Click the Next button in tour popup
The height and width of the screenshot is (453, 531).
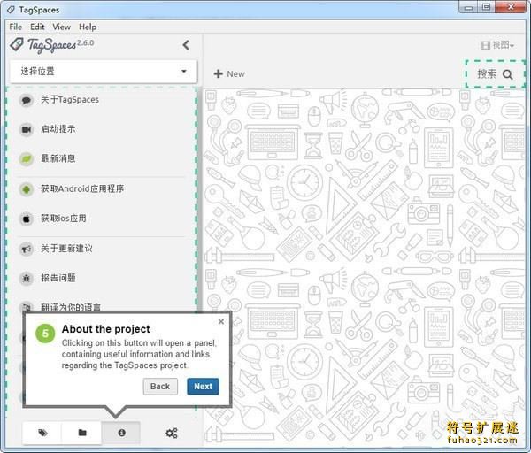pyautogui.click(x=204, y=387)
